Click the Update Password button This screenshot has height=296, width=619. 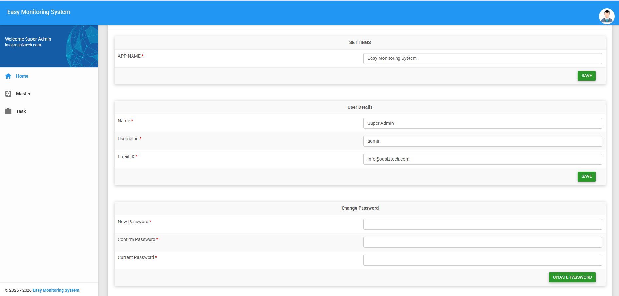(x=572, y=277)
